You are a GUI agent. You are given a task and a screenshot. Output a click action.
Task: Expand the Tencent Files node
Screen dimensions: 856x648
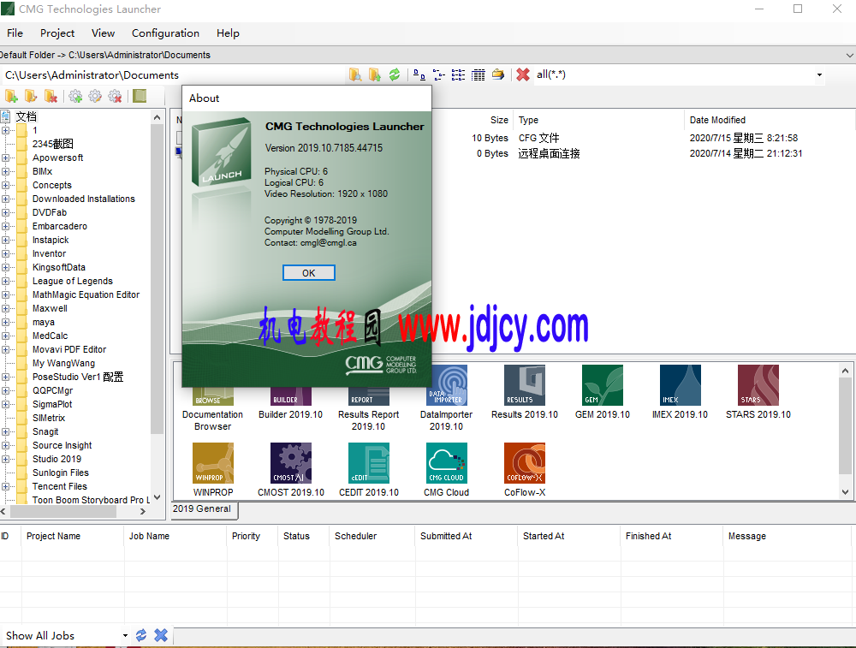[5, 486]
